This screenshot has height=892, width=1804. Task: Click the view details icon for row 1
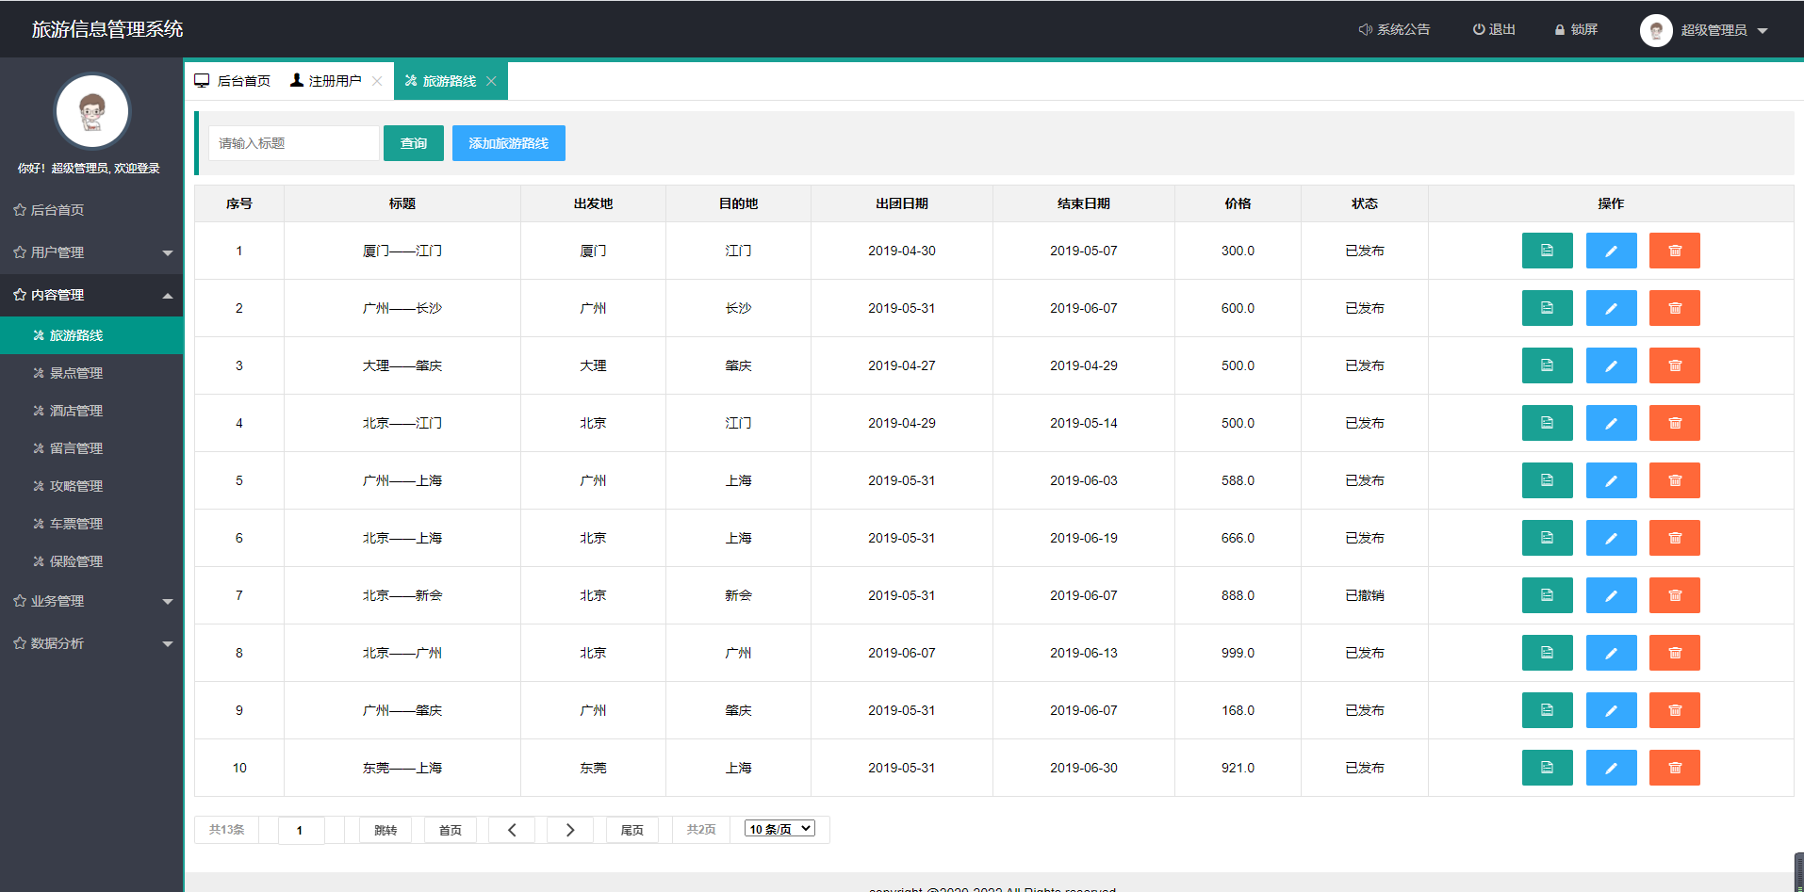pyautogui.click(x=1547, y=251)
